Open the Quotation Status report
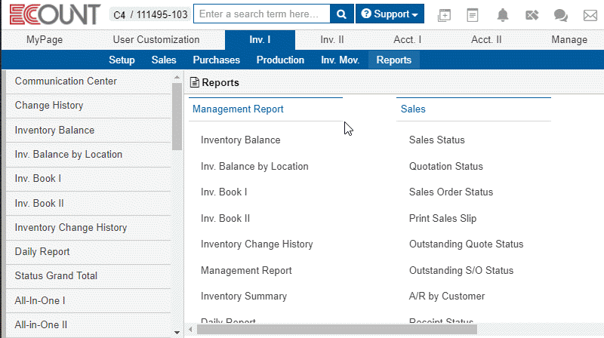Viewport: 604px width, 338px height. 446,166
